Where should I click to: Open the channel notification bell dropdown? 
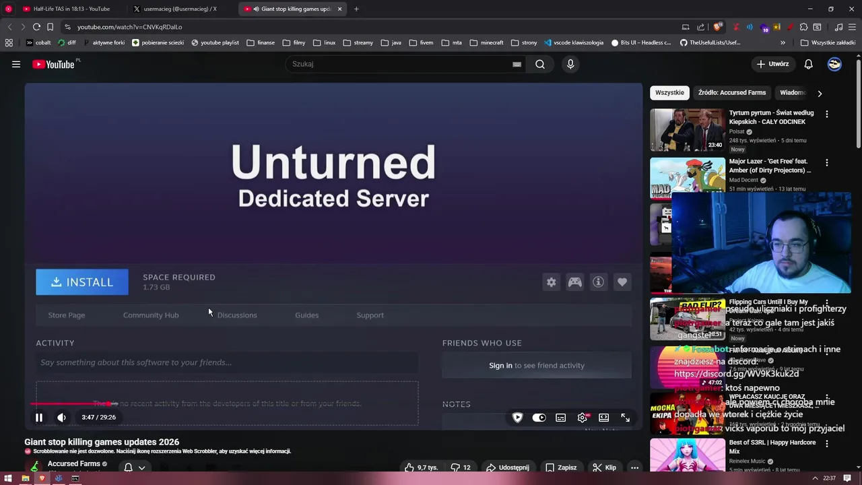pos(135,467)
